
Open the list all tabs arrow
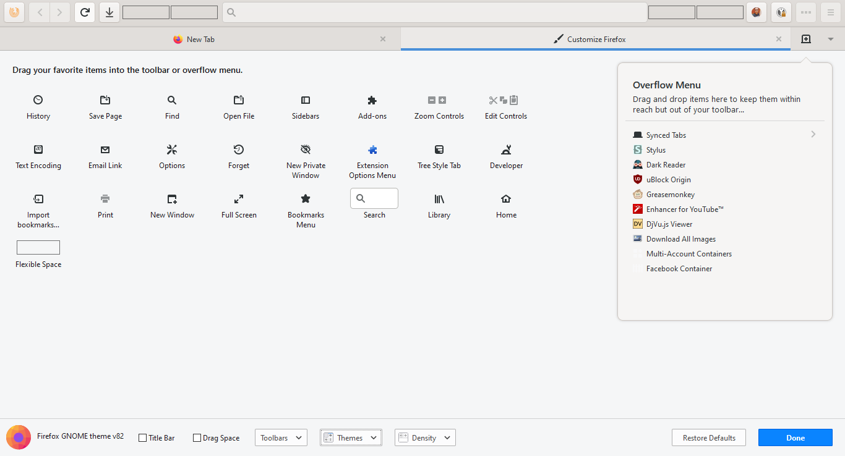point(830,39)
